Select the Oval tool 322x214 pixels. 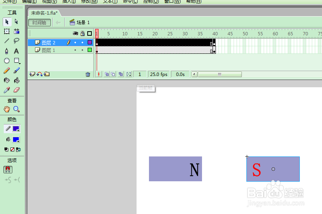click(x=7, y=61)
